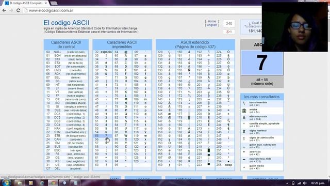Open Windows Explorer folder from taskbar
This screenshot has height=186, width=330.
coord(20,183)
